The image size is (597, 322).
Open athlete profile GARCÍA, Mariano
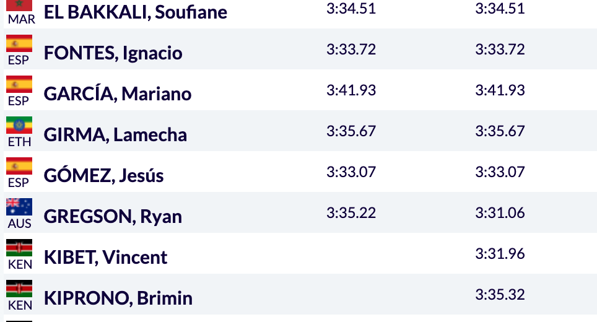(118, 94)
